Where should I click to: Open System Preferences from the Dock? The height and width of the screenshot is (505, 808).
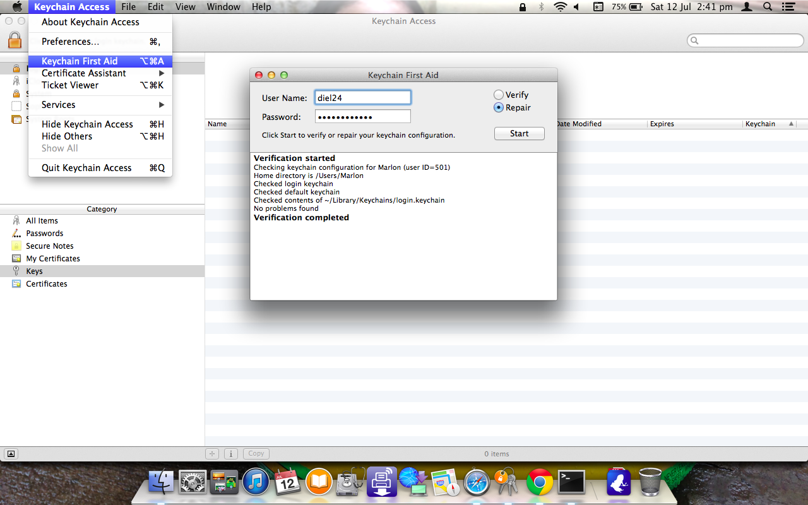(x=193, y=483)
